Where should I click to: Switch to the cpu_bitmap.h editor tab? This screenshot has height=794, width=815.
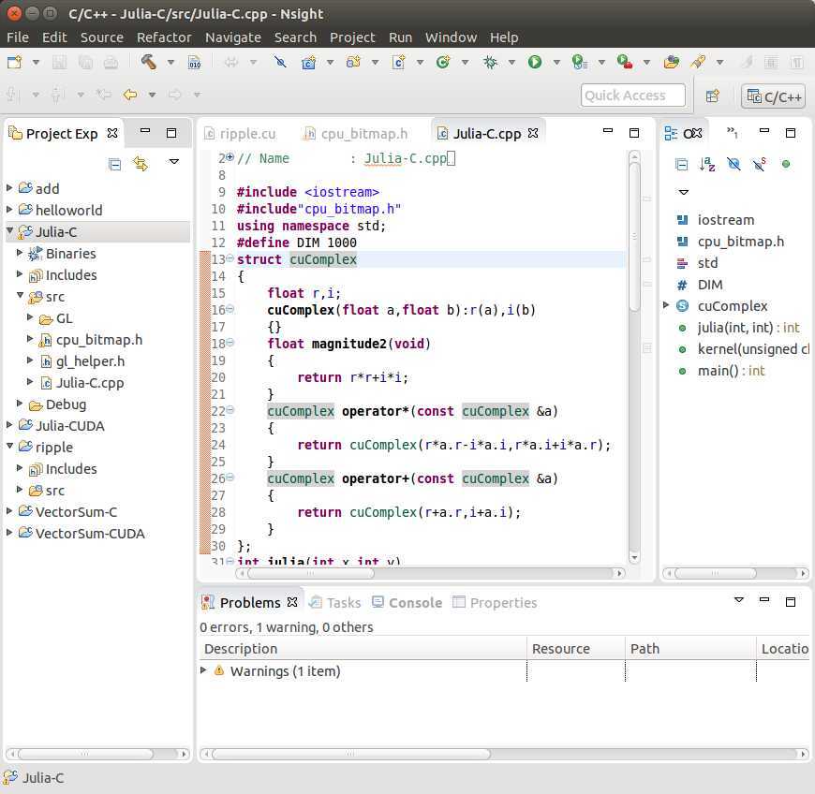coord(356,134)
